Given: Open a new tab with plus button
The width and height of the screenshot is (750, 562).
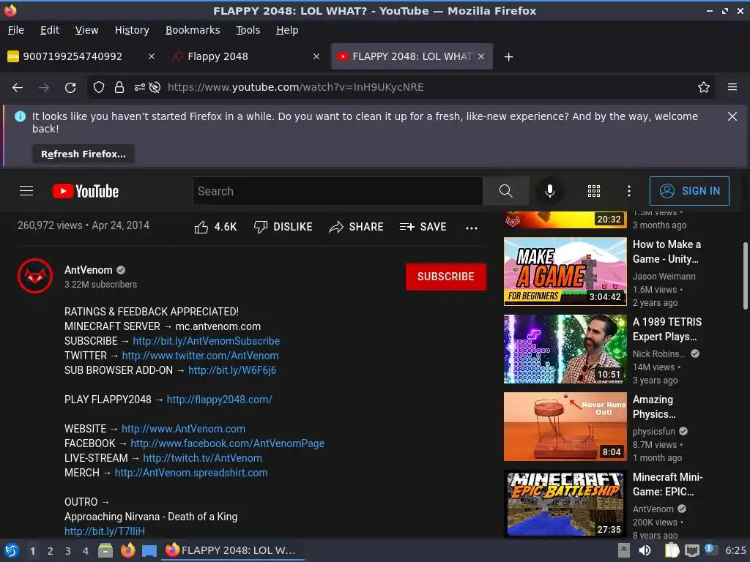Looking at the screenshot, I should tap(508, 57).
